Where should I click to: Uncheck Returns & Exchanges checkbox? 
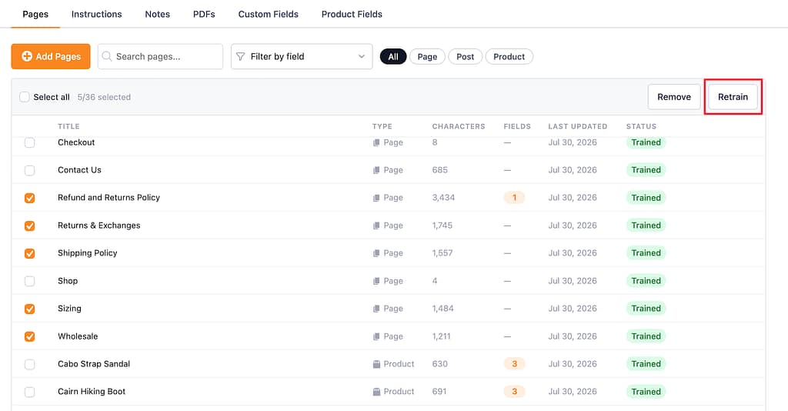[30, 226]
